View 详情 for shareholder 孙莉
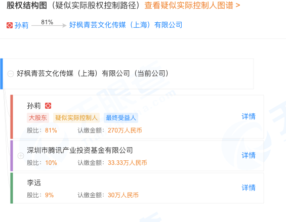Image resolution: width=286 pixels, height=222 pixels. click(249, 116)
